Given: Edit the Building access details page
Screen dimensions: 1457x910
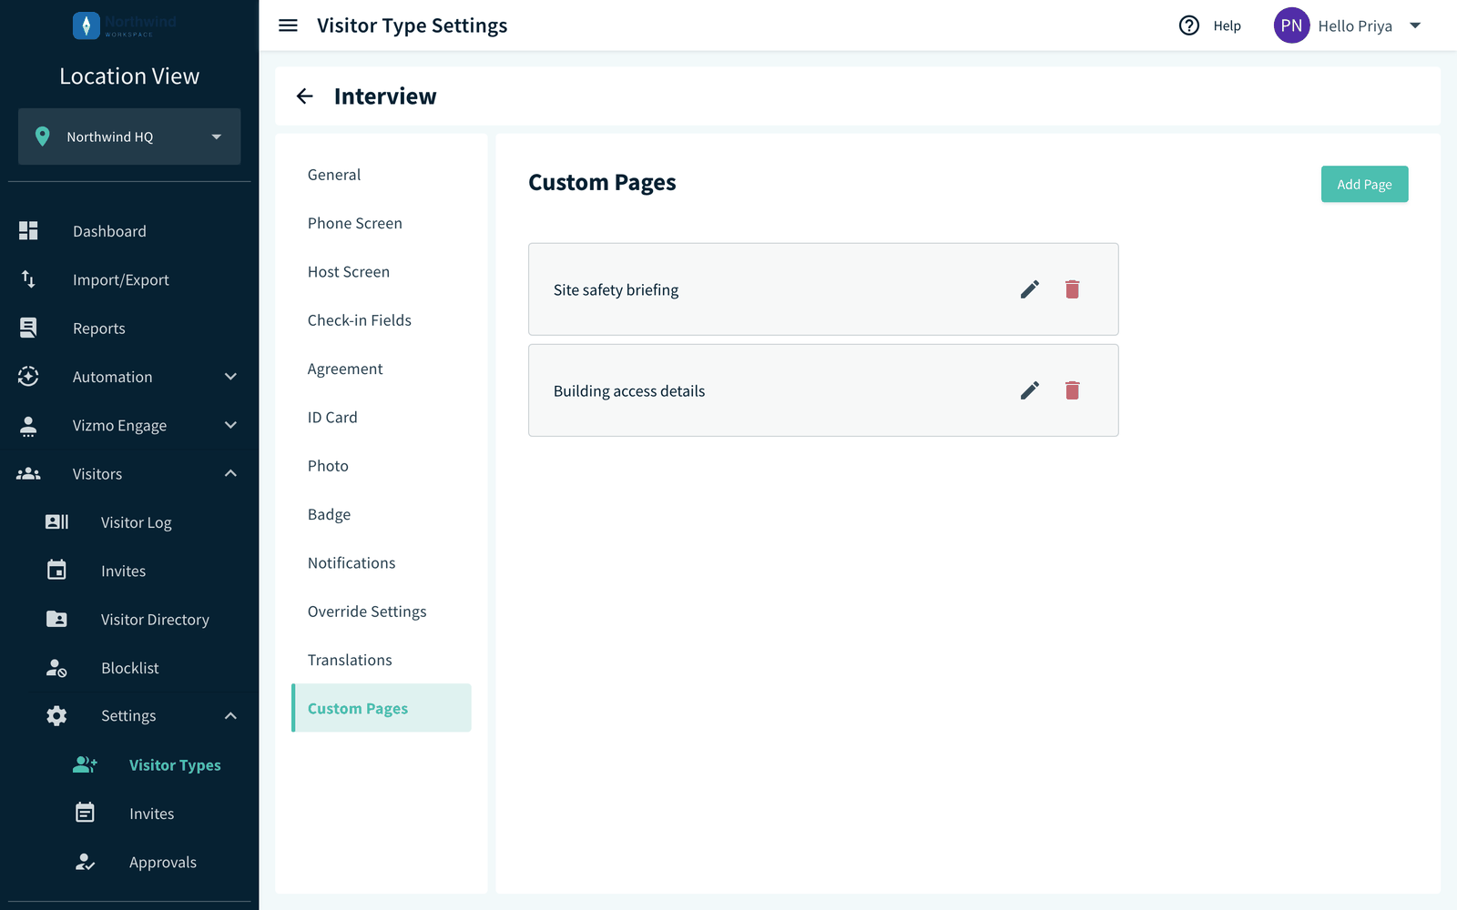Looking at the screenshot, I should click(1030, 390).
